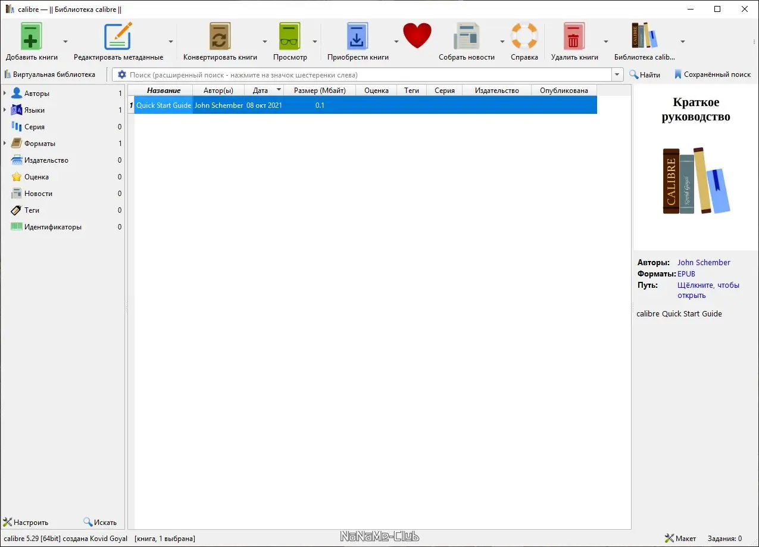Sort by the Автор(ы) column header
759x547 pixels.
pyautogui.click(x=218, y=91)
